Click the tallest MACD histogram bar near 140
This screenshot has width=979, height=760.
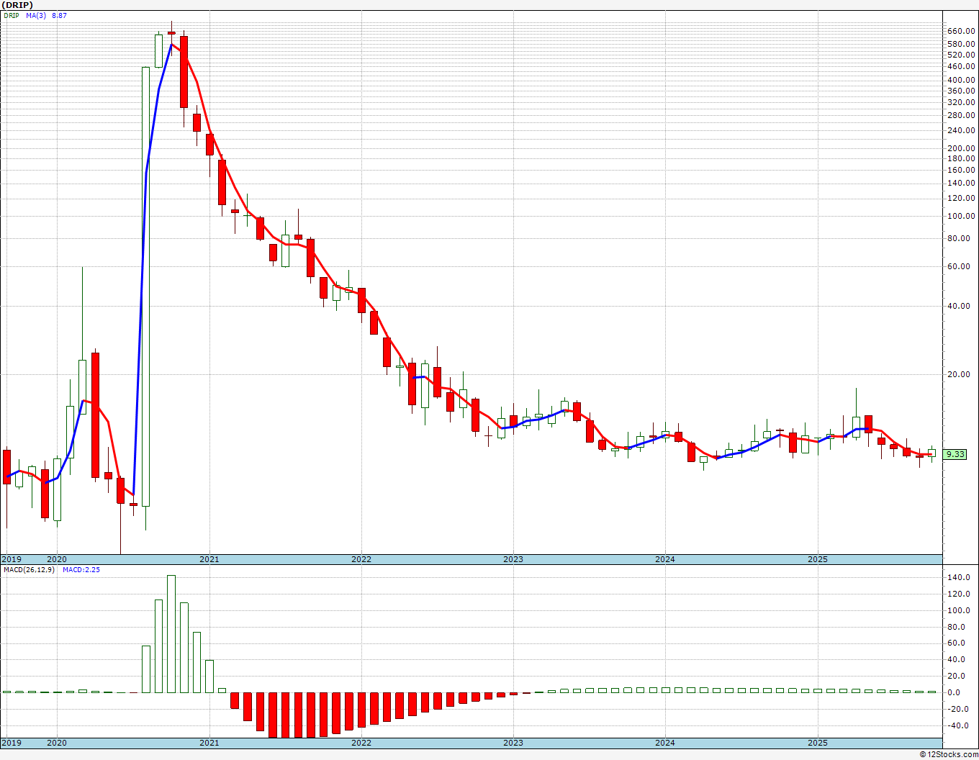coord(171,634)
